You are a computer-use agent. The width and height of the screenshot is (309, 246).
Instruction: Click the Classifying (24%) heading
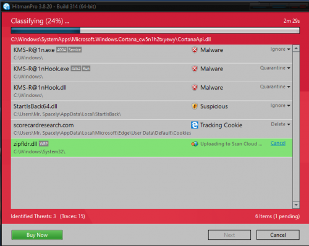40,21
